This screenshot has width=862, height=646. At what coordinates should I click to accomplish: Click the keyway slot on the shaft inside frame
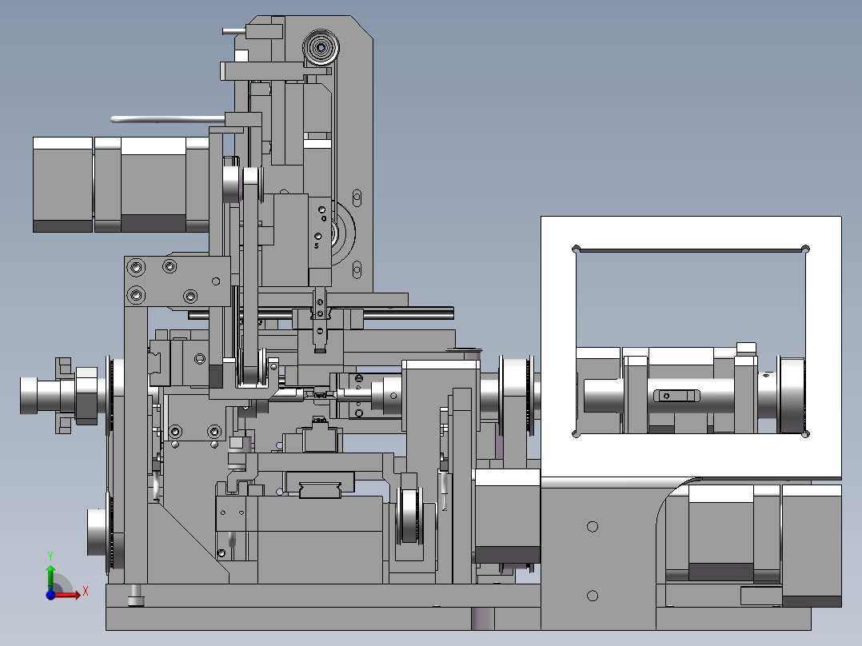676,395
